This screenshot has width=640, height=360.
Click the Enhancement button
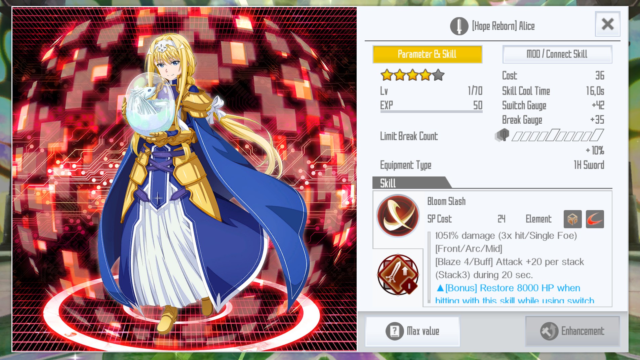(572, 331)
